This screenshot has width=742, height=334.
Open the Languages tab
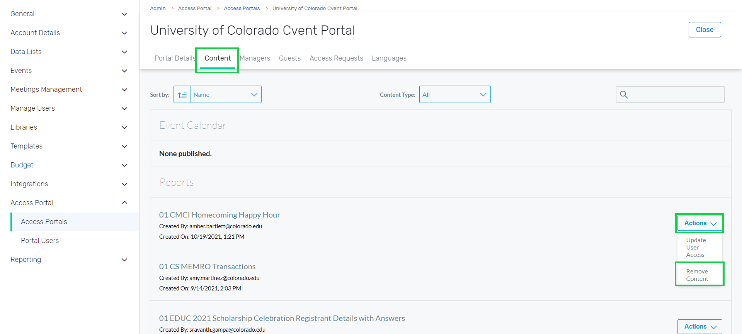tap(389, 58)
